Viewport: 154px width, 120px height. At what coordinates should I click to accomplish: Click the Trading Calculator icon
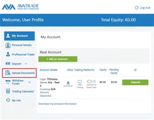[x=8, y=91]
